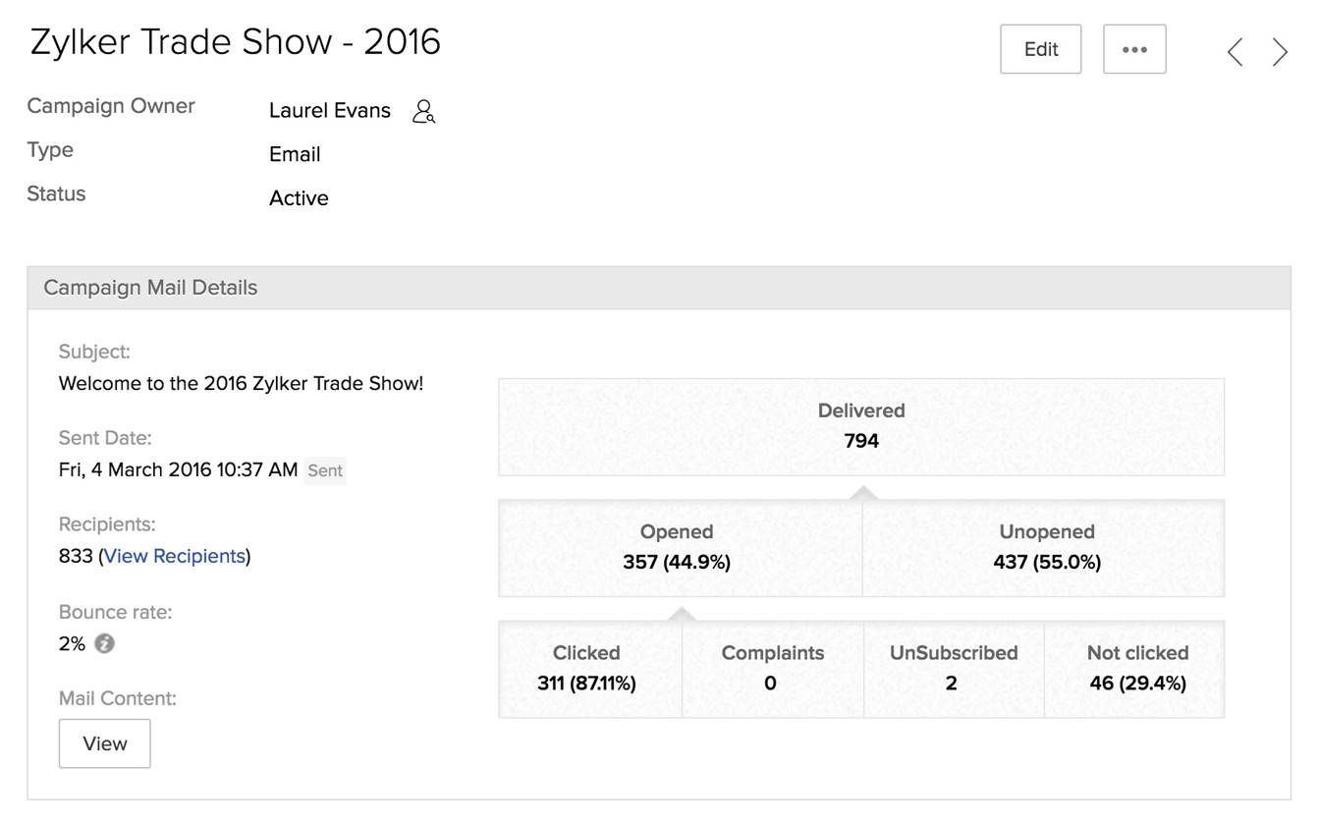Click the Type field value Email
1319x823 pixels.
295,154
